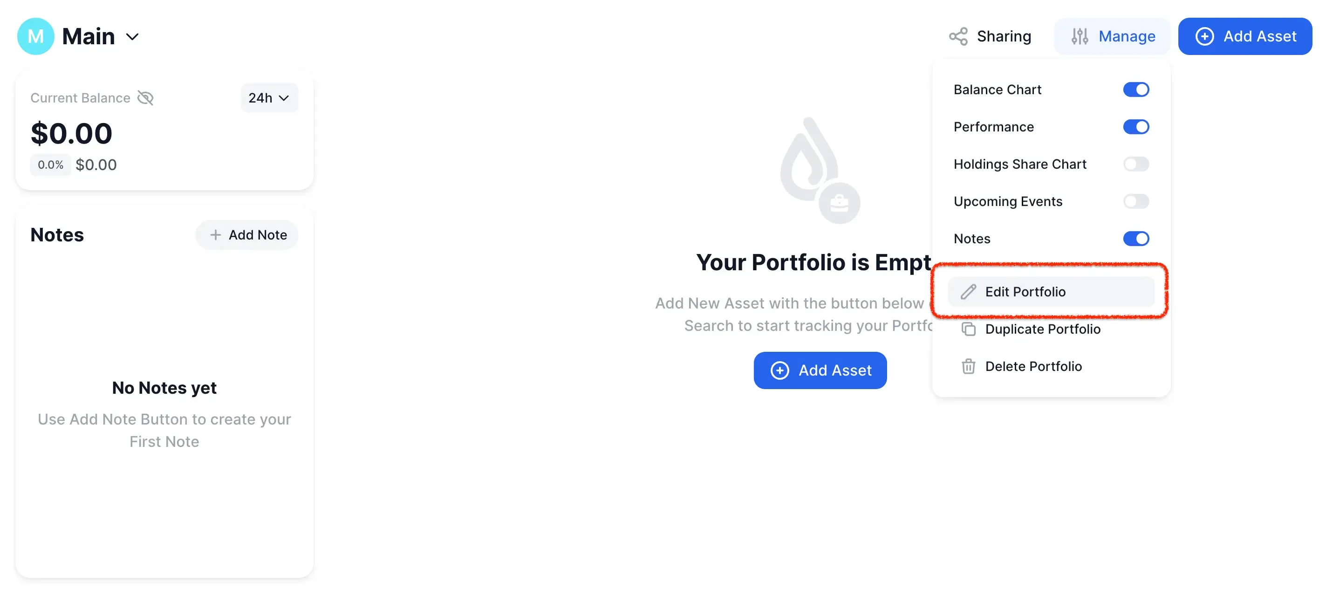The image size is (1326, 589).
Task: Expand the Main portfolio chevron
Action: pos(133,36)
